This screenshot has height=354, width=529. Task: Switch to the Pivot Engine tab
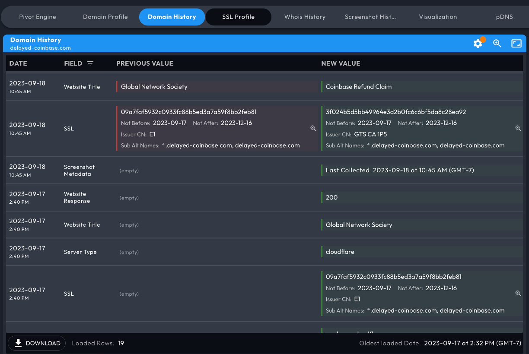pos(38,17)
